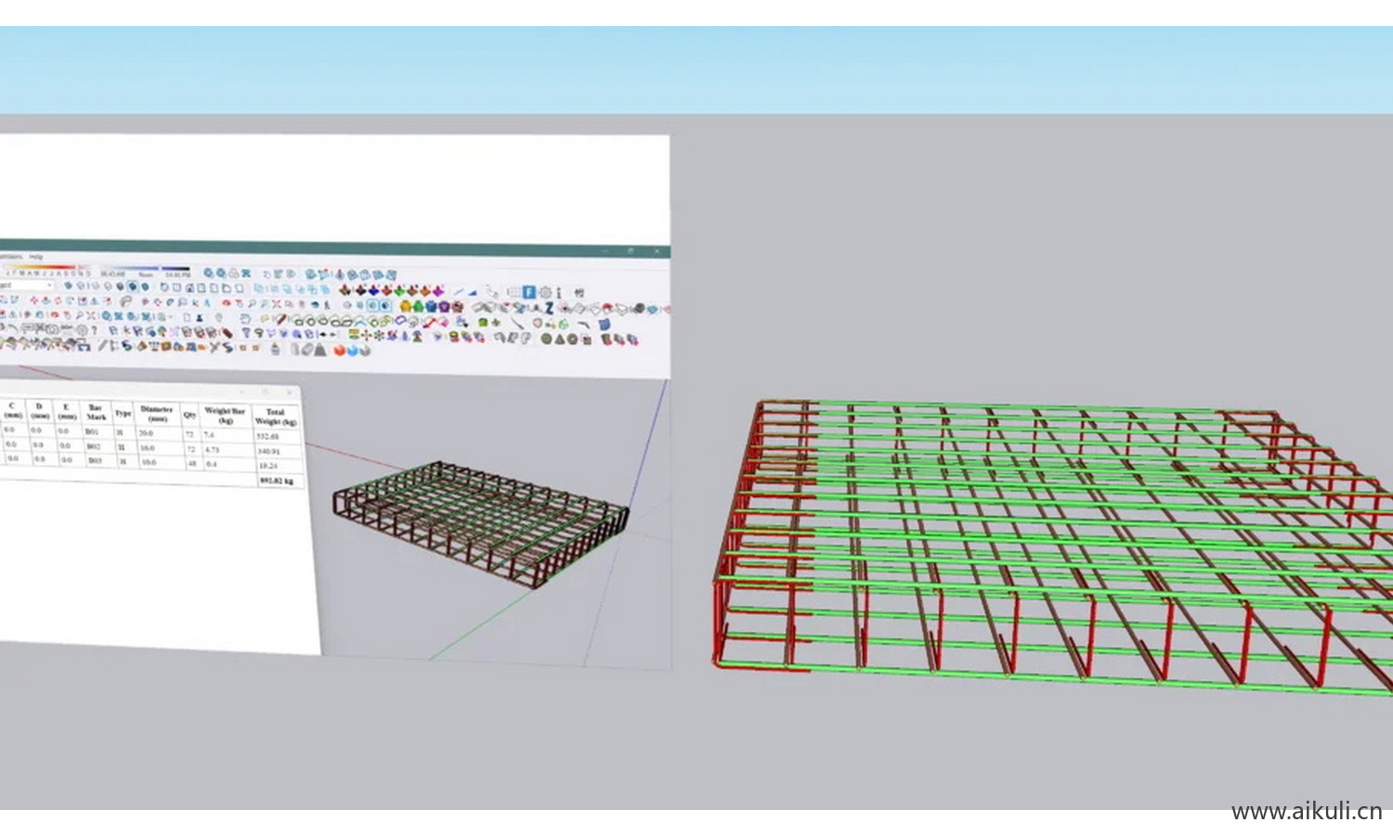Open the www.aikuli.cn watermark link

[x=1306, y=812]
